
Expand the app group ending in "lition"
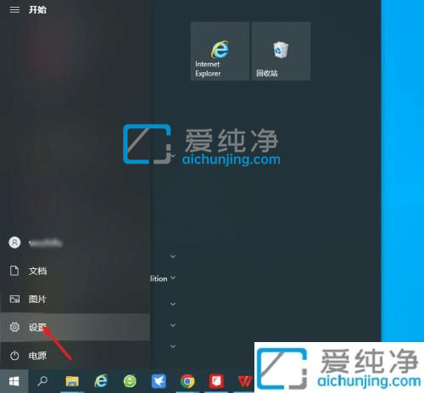pyautogui.click(x=173, y=278)
